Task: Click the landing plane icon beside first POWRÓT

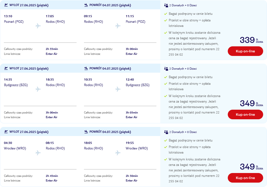Action: pyautogui.click(x=86, y=5)
